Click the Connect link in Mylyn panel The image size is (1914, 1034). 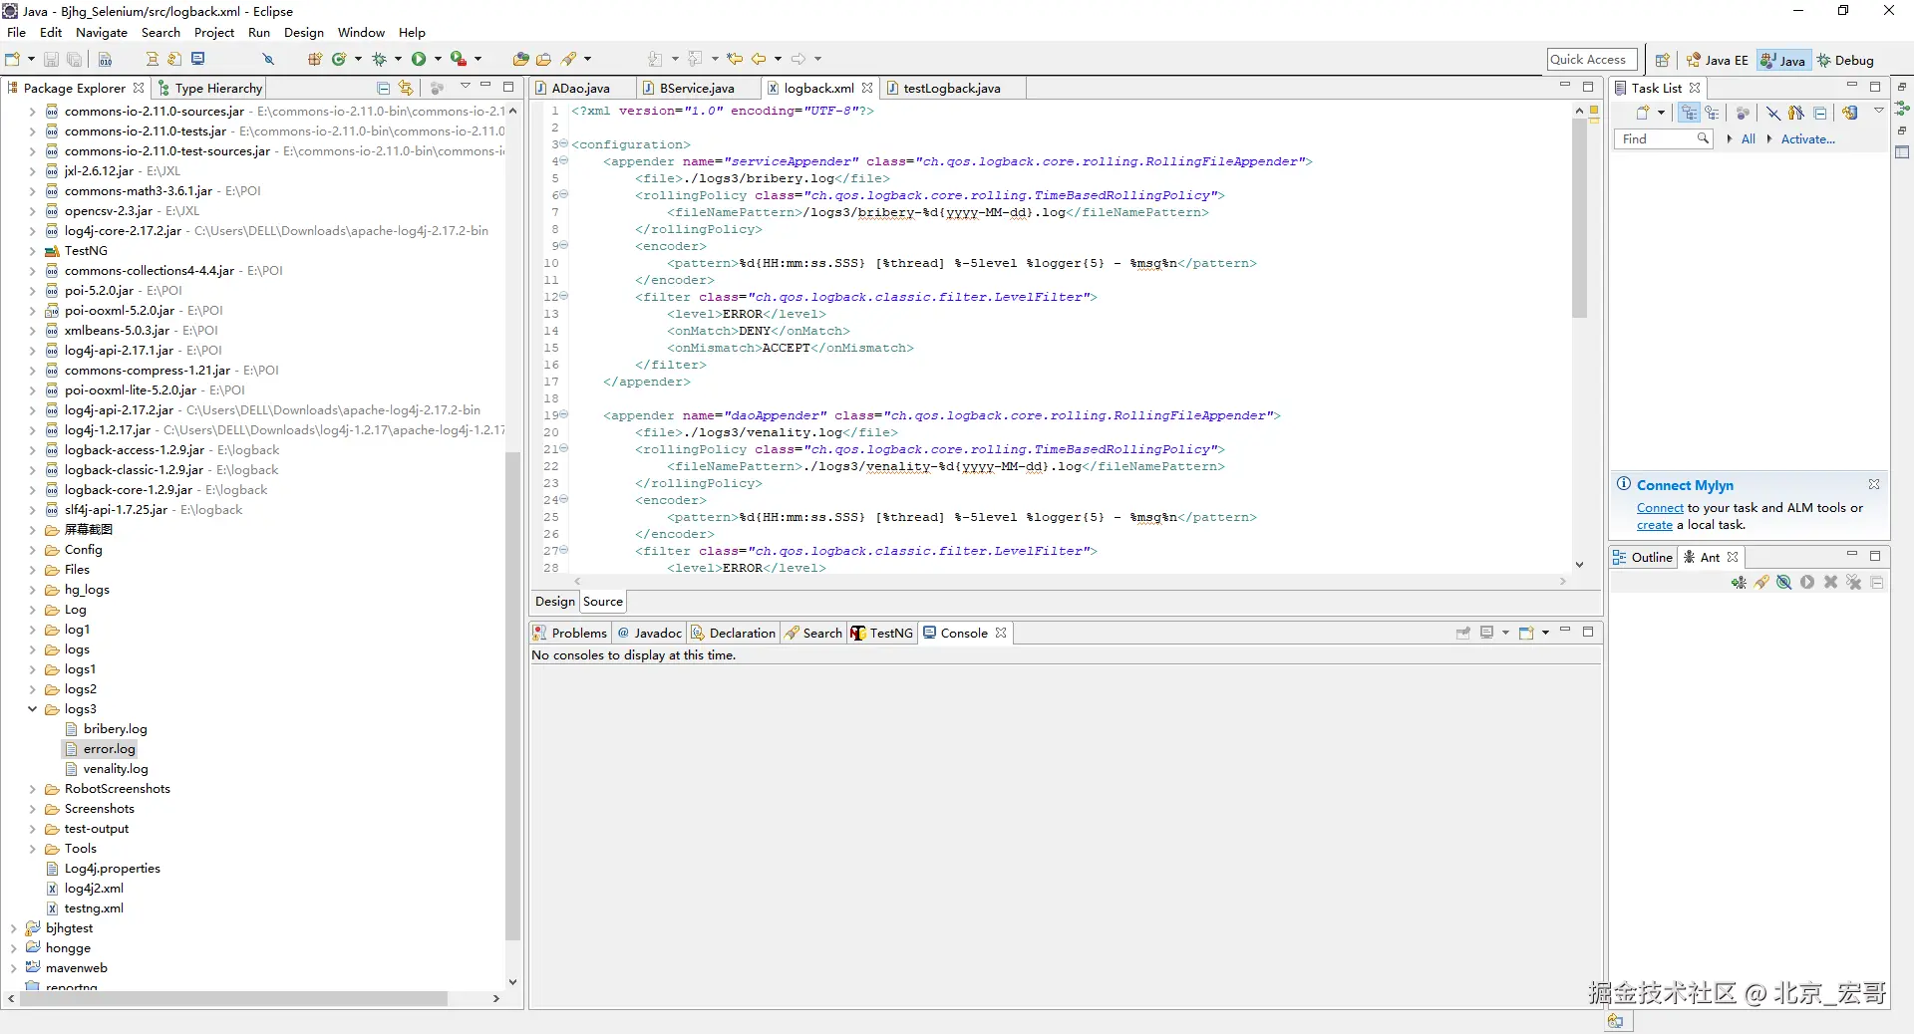1659,508
